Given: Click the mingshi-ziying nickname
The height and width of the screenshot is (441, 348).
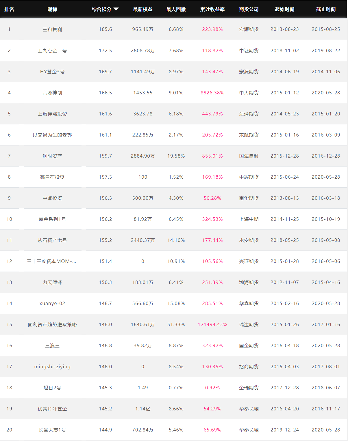Looking at the screenshot, I should click(x=52, y=367).
